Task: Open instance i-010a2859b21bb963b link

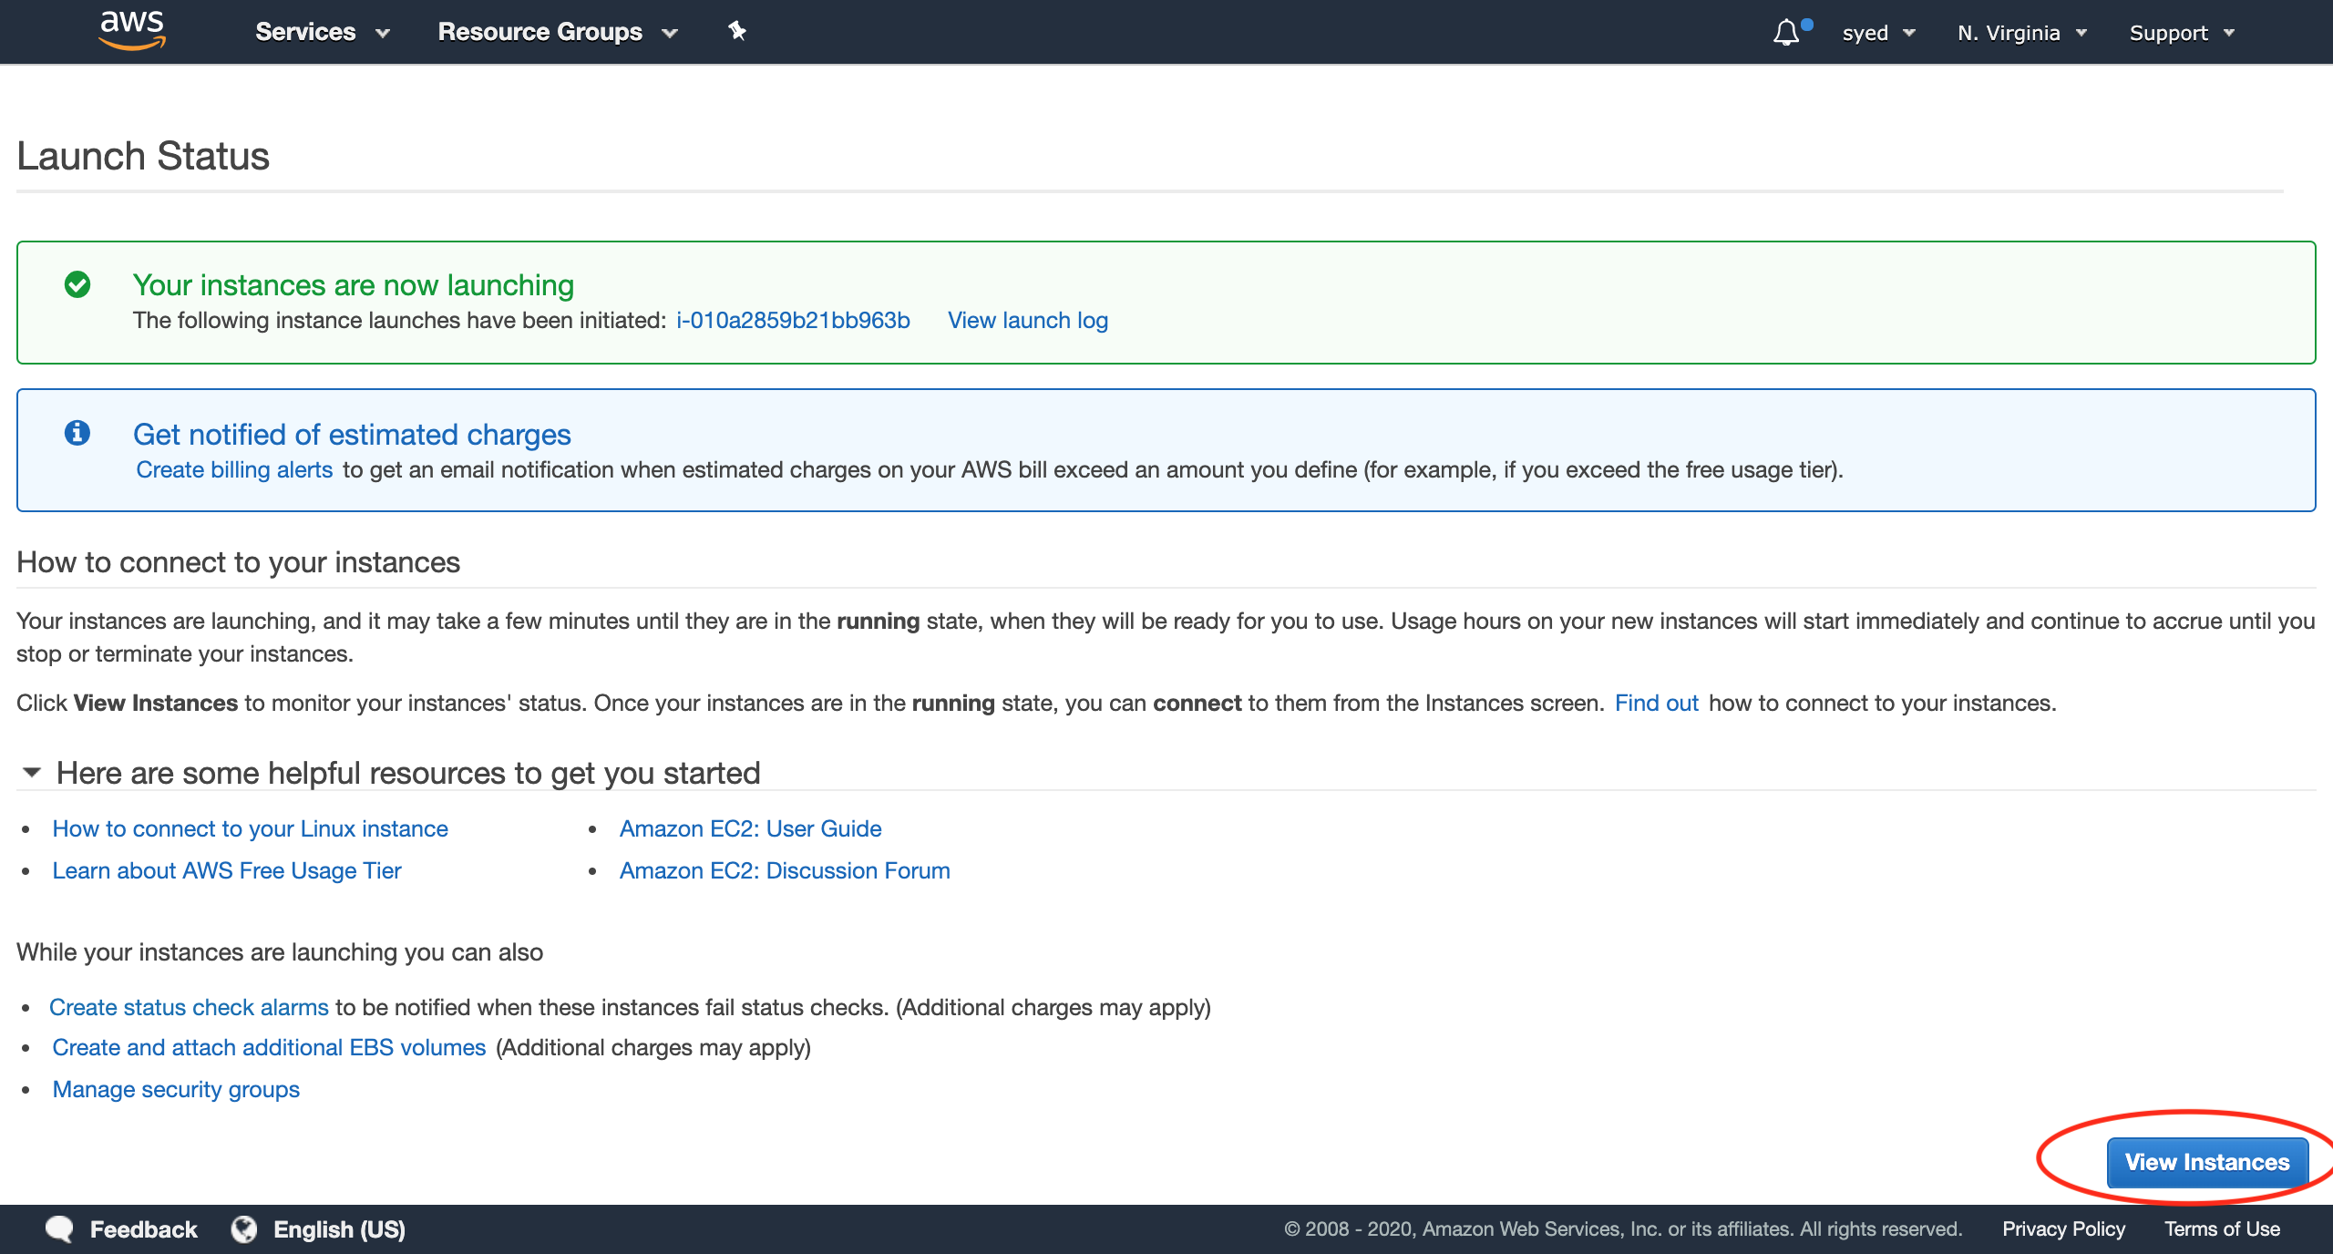Action: pyautogui.click(x=793, y=320)
